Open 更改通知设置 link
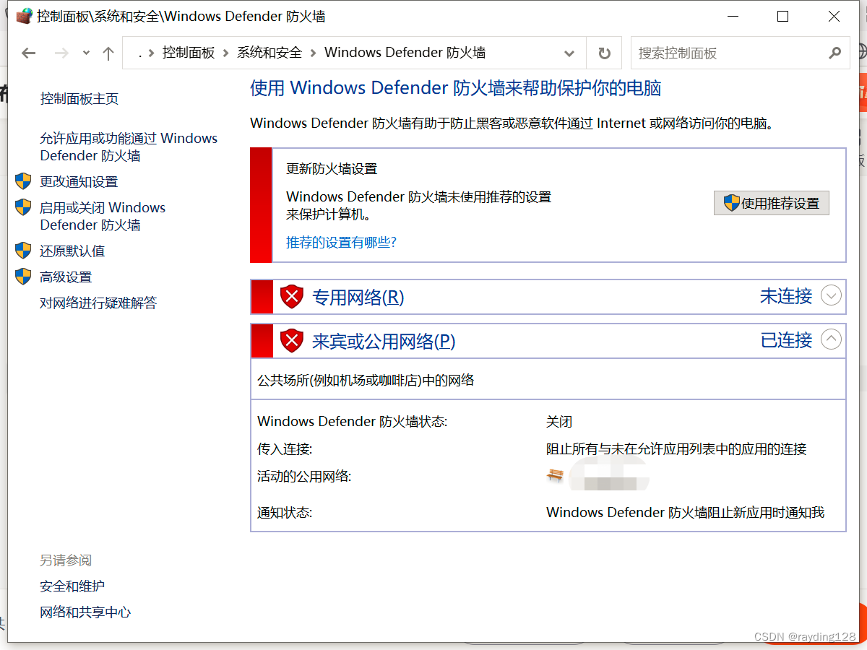The width and height of the screenshot is (867, 650). pyautogui.click(x=79, y=182)
